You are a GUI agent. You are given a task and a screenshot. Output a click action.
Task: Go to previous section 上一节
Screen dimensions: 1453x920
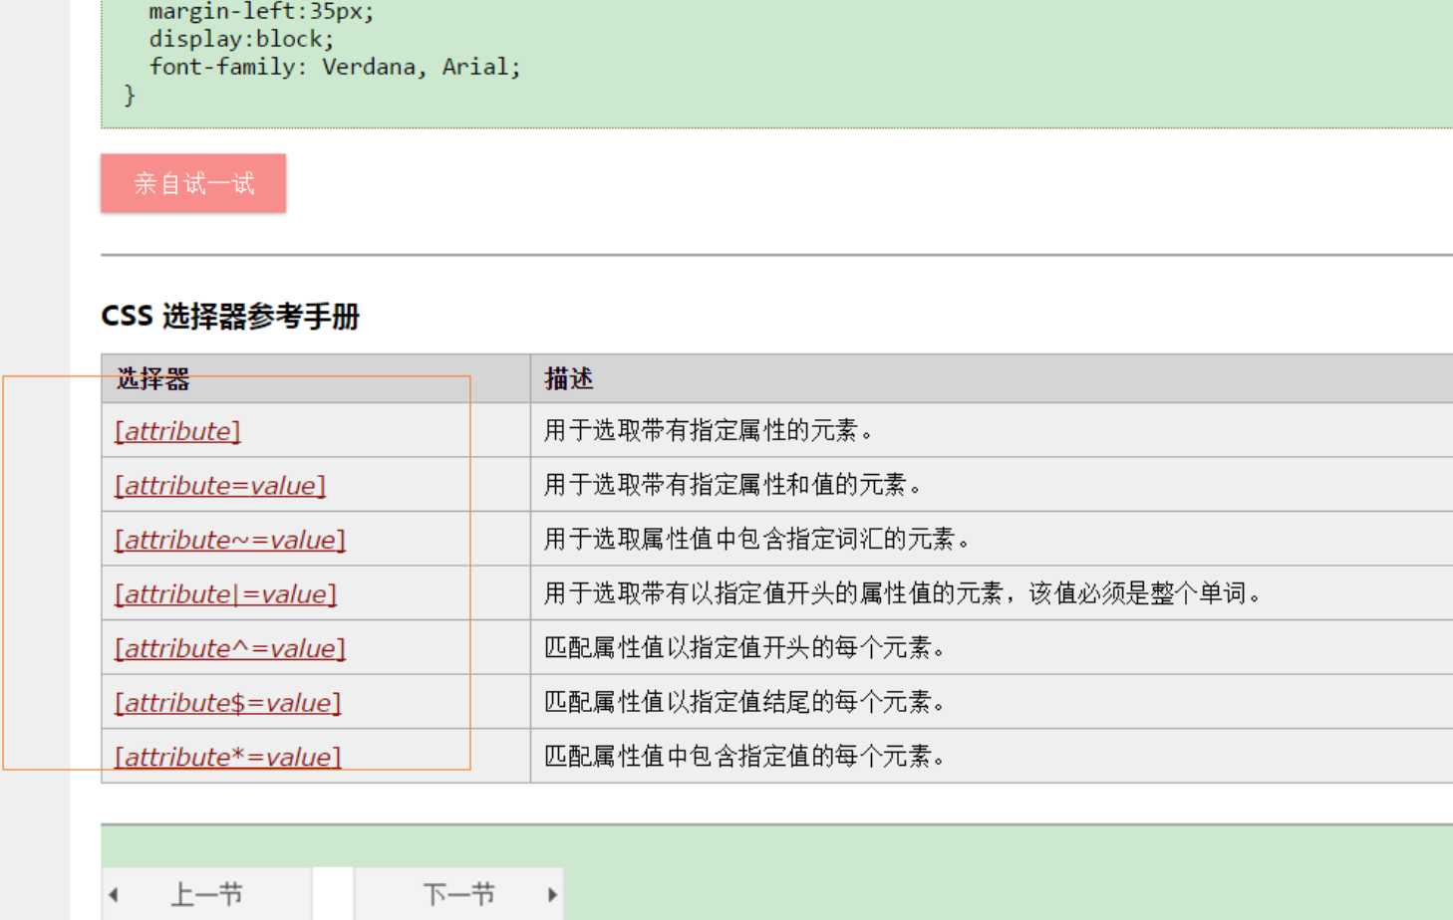pos(207,894)
